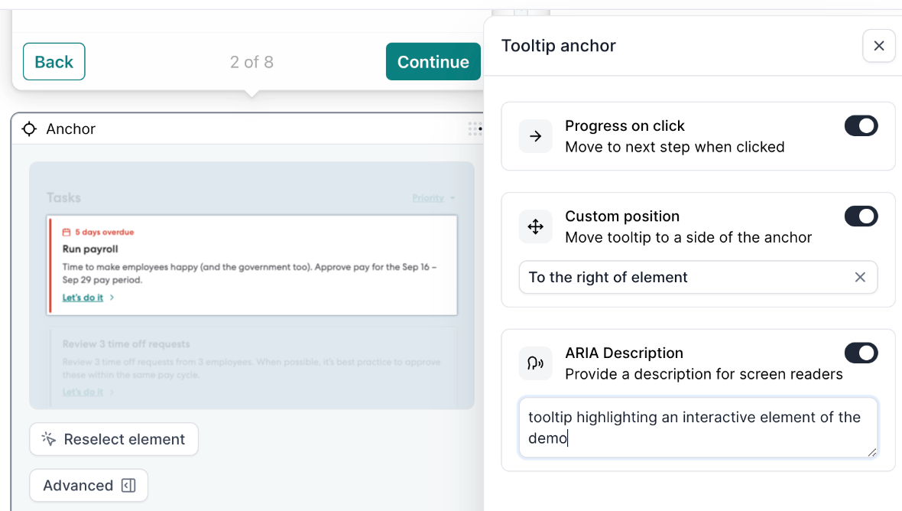Expand the Advanced settings panel

(89, 485)
